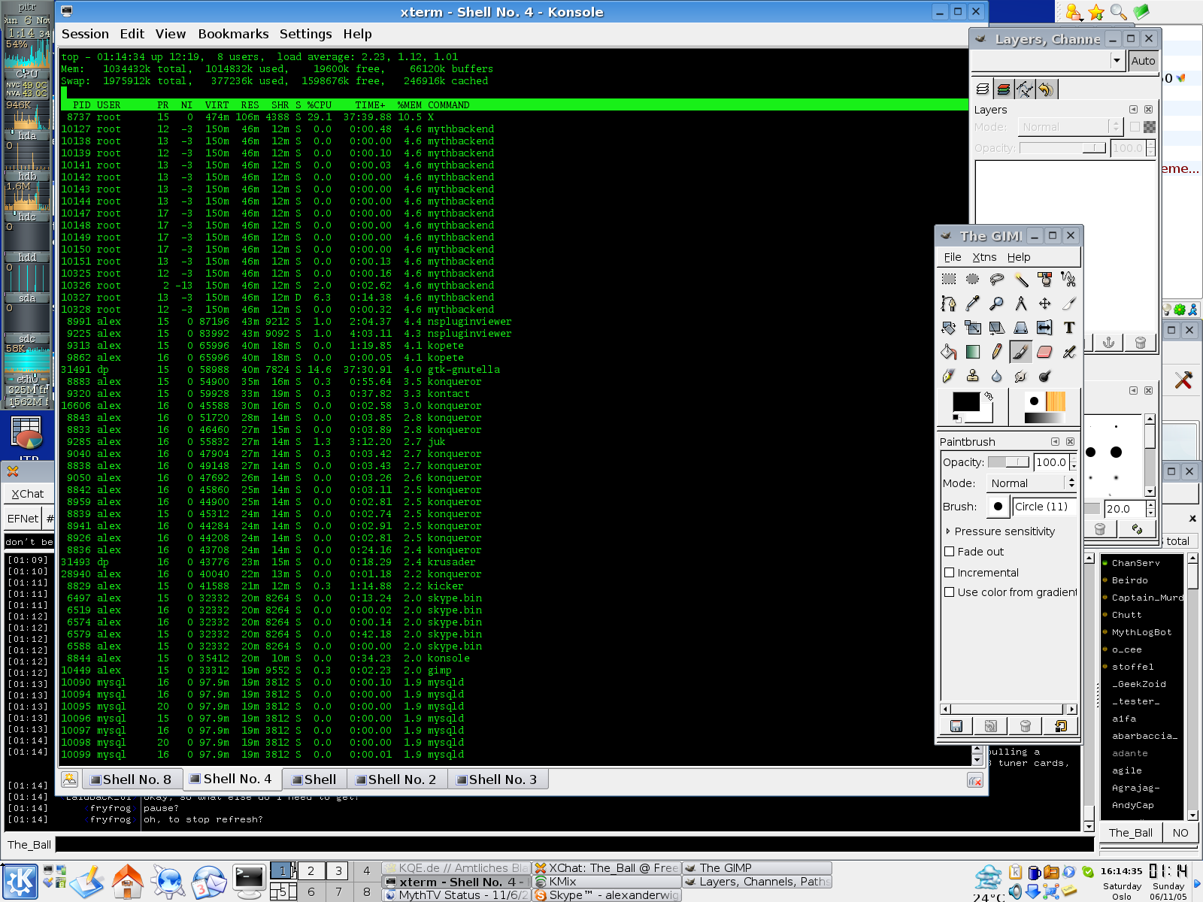Select the Clone stamp tool
1203x902 pixels.
click(x=973, y=376)
